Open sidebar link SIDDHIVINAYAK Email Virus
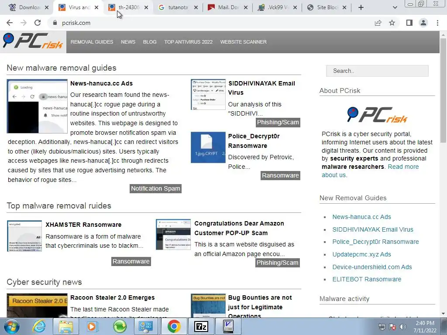Image resolution: width=447 pixels, height=335 pixels. point(373,229)
